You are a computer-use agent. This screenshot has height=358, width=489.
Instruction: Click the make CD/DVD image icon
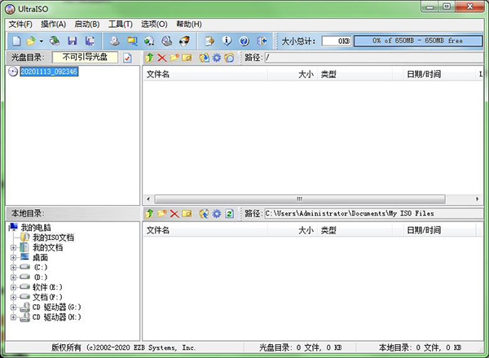click(114, 41)
